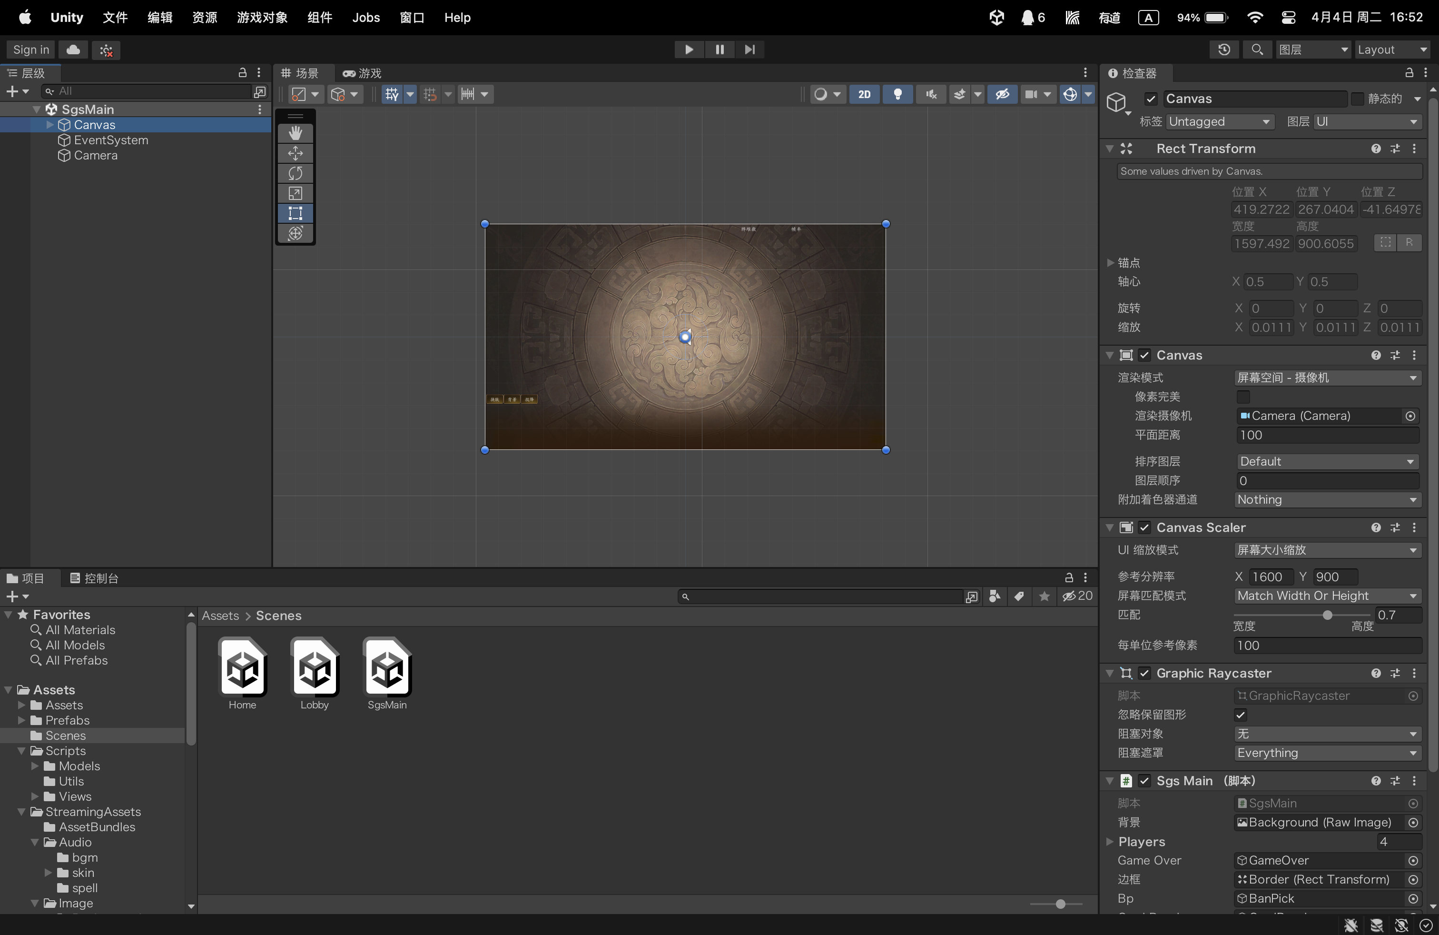Viewport: 1439px width, 935px height.
Task: Click the Sign in button
Action: point(31,50)
